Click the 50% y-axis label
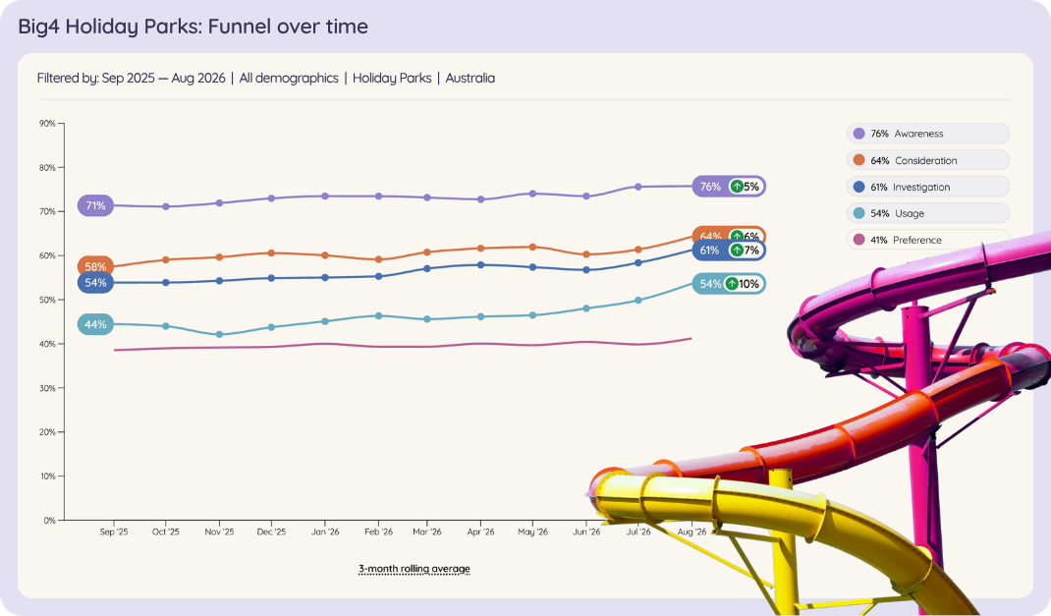 (47, 300)
